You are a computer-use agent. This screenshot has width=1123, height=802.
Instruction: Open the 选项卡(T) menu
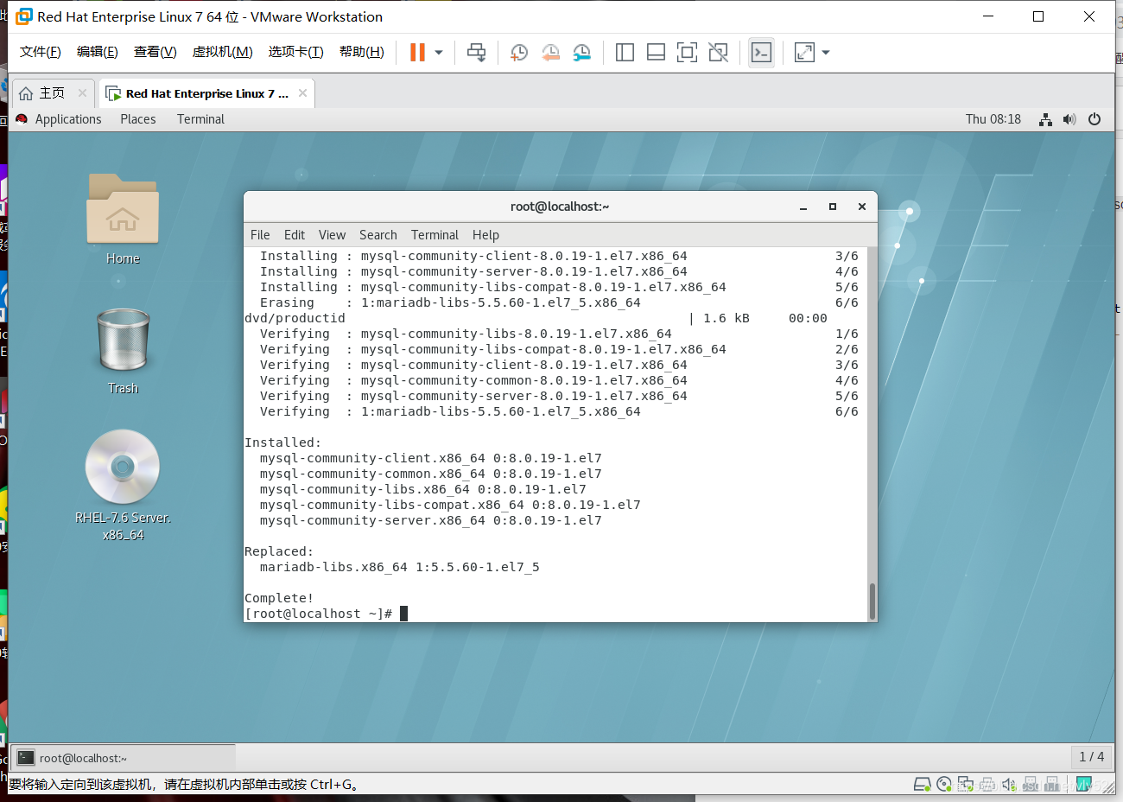(x=295, y=52)
